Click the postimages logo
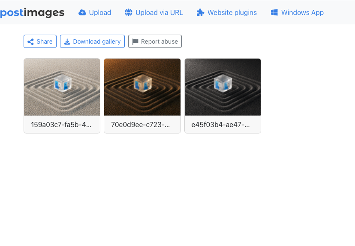 coord(32,13)
